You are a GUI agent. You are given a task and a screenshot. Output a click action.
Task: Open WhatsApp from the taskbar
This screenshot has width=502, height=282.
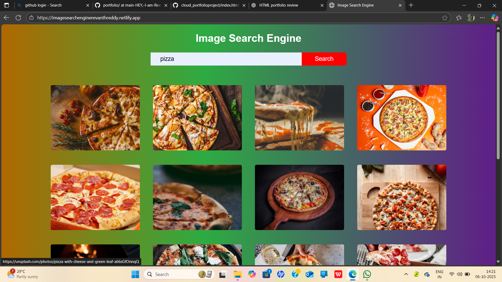[367, 274]
